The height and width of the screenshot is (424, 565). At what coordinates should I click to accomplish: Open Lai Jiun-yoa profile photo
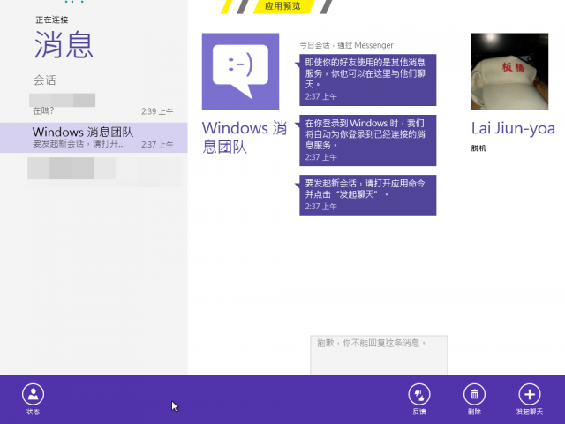click(x=509, y=72)
